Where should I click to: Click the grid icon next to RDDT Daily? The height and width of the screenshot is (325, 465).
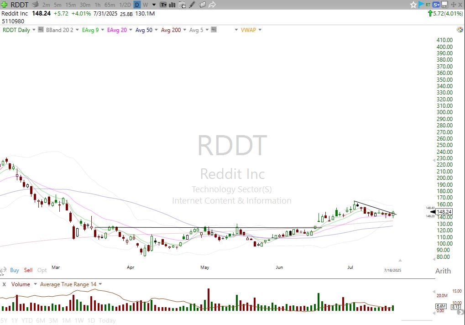click(x=41, y=29)
